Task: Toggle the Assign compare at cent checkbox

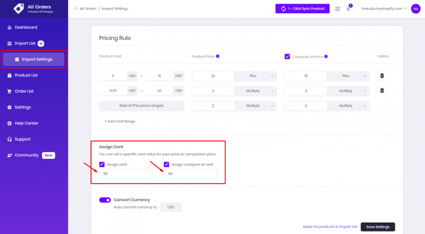Action: point(166,164)
